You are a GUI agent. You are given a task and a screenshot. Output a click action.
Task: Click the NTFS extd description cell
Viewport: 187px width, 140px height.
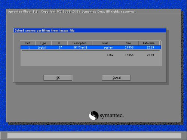(x=80, y=47)
